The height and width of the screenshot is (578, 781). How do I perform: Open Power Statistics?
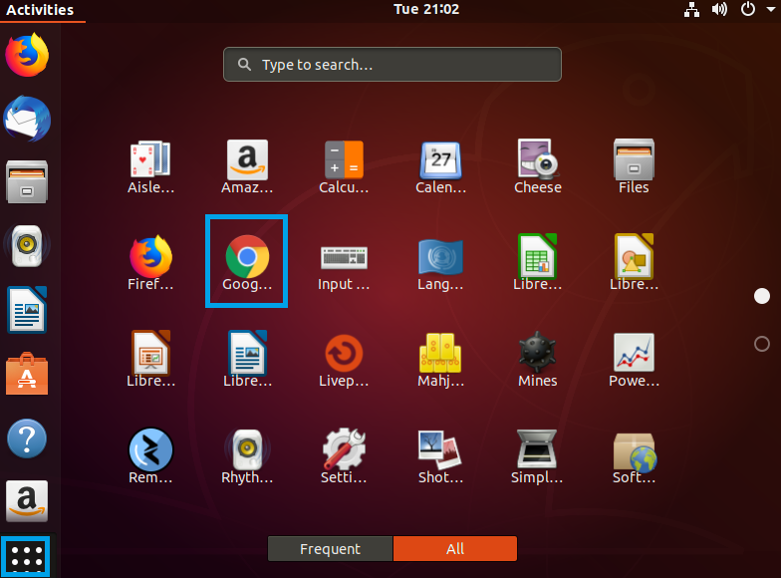coord(634,359)
